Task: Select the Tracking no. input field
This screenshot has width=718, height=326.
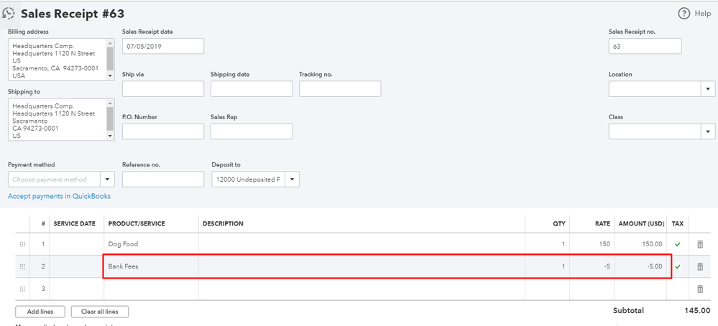Action: tap(339, 88)
